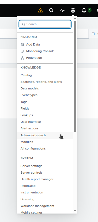Image resolution: width=98 pixels, height=222 pixels.
Task: Click the settings menu scrollbar thumb
Action: [75, 76]
